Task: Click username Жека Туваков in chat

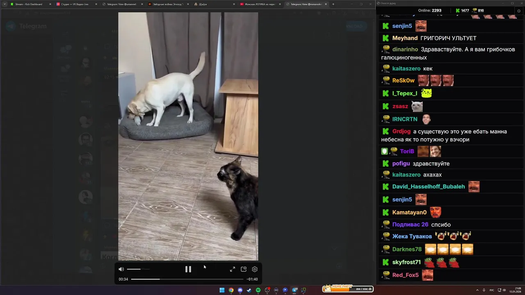Action: [x=412, y=236]
